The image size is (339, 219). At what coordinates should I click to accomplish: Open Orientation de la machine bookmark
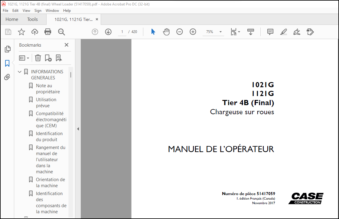pos(51,183)
